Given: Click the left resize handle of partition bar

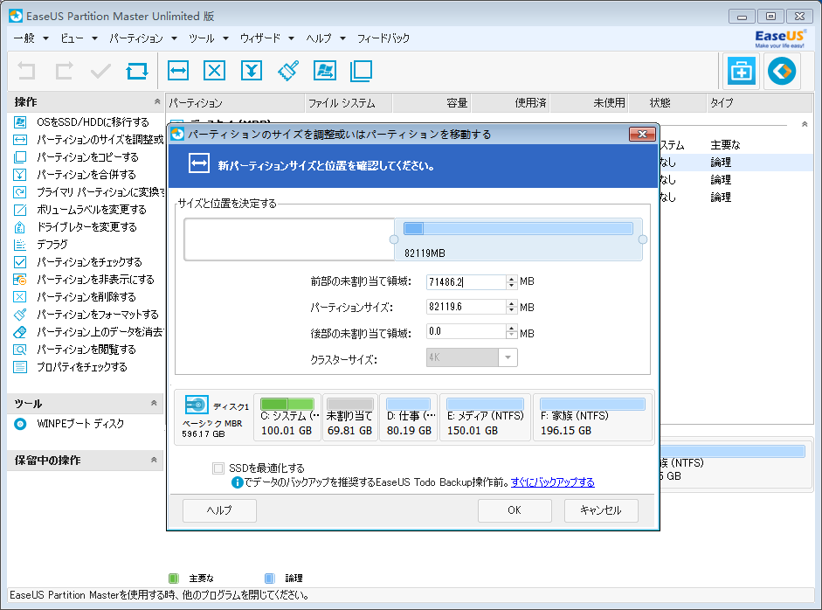Looking at the screenshot, I should 394,239.
